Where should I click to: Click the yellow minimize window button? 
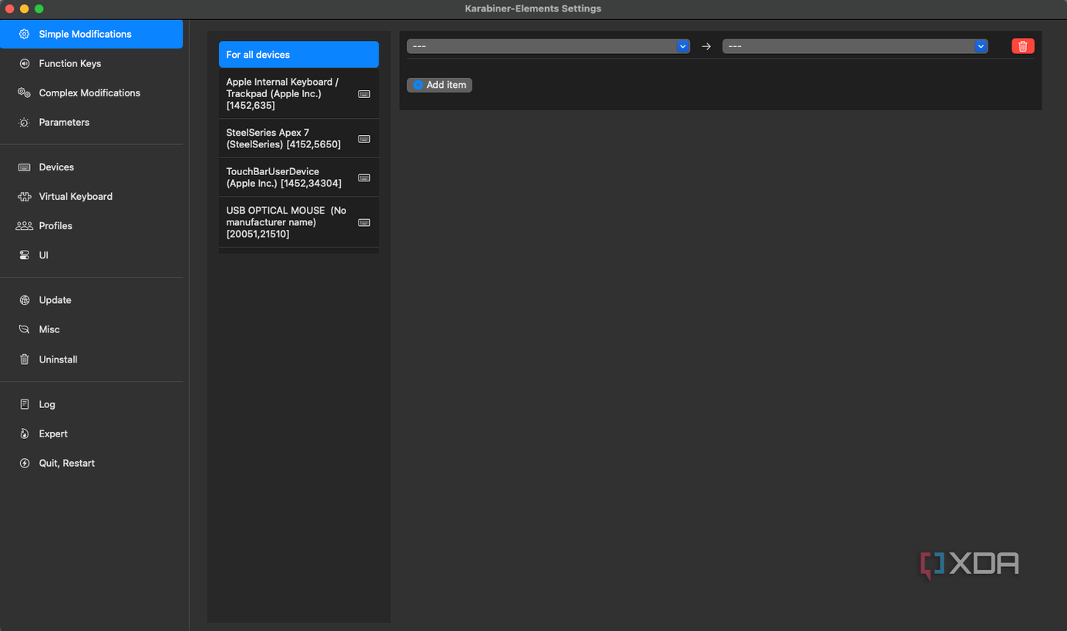point(25,8)
